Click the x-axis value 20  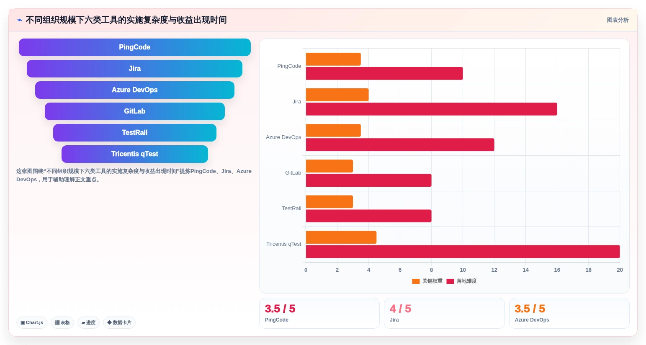click(x=620, y=270)
